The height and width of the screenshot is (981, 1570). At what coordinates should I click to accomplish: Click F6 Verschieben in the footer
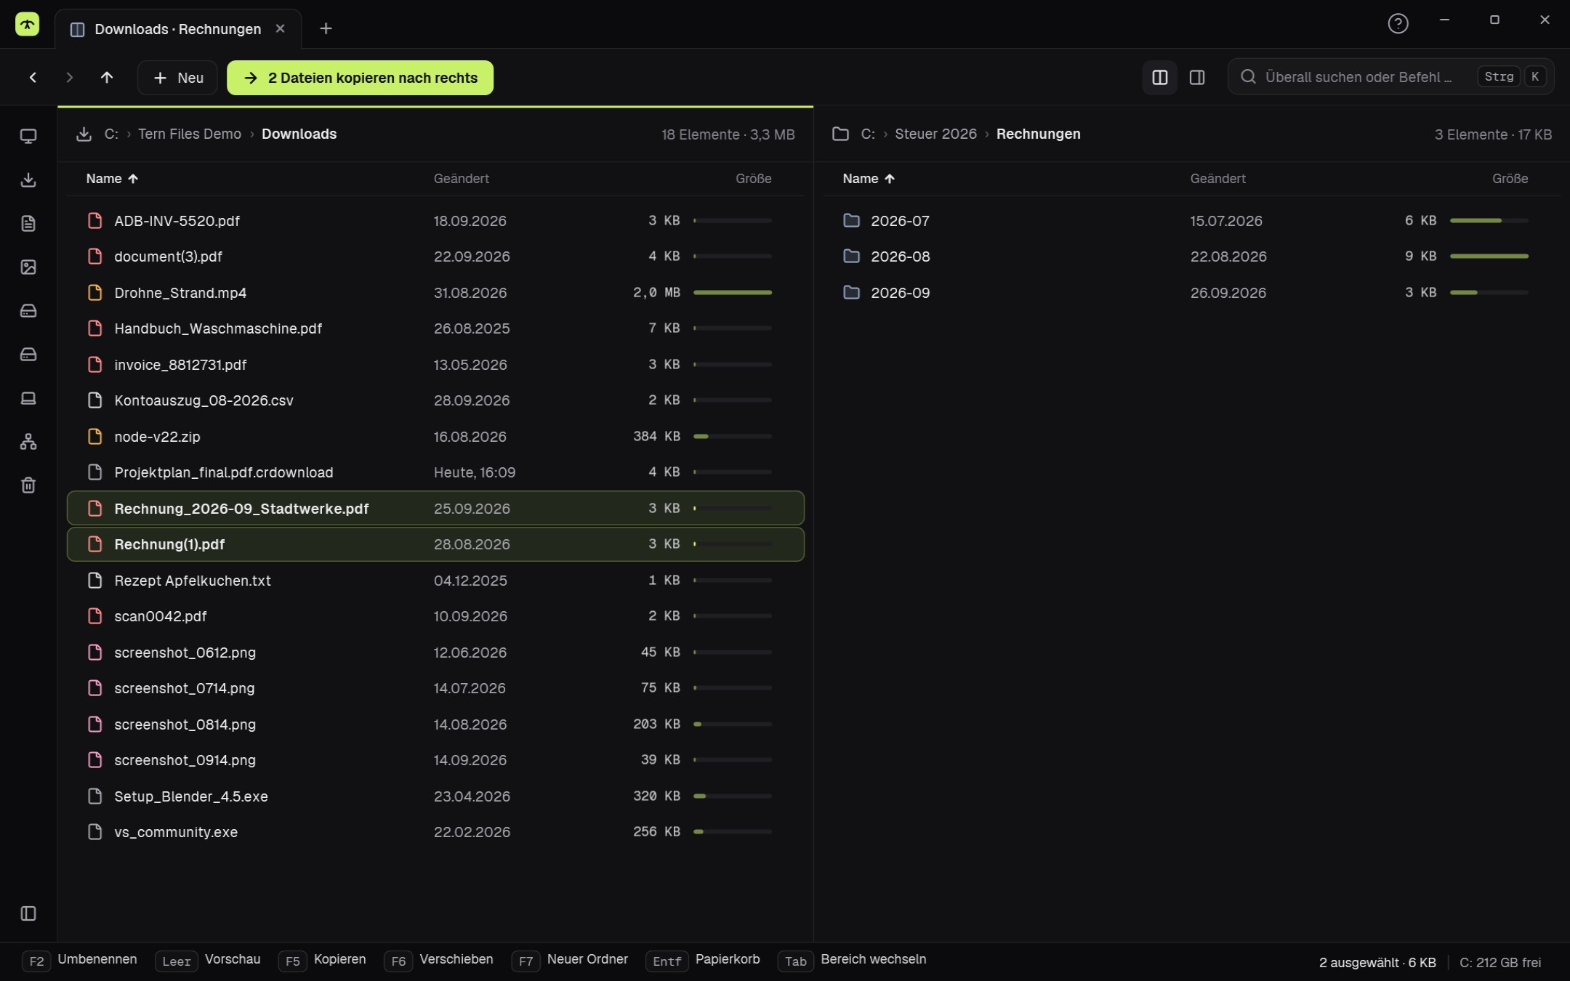point(438,961)
